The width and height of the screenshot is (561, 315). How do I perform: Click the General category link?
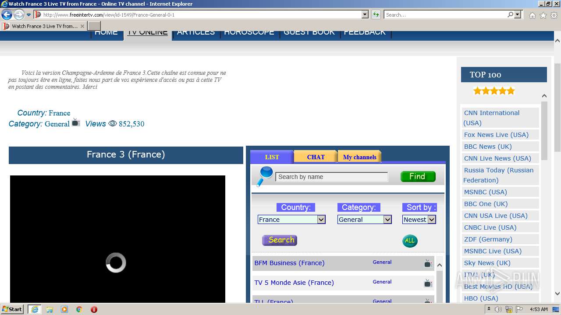point(57,124)
